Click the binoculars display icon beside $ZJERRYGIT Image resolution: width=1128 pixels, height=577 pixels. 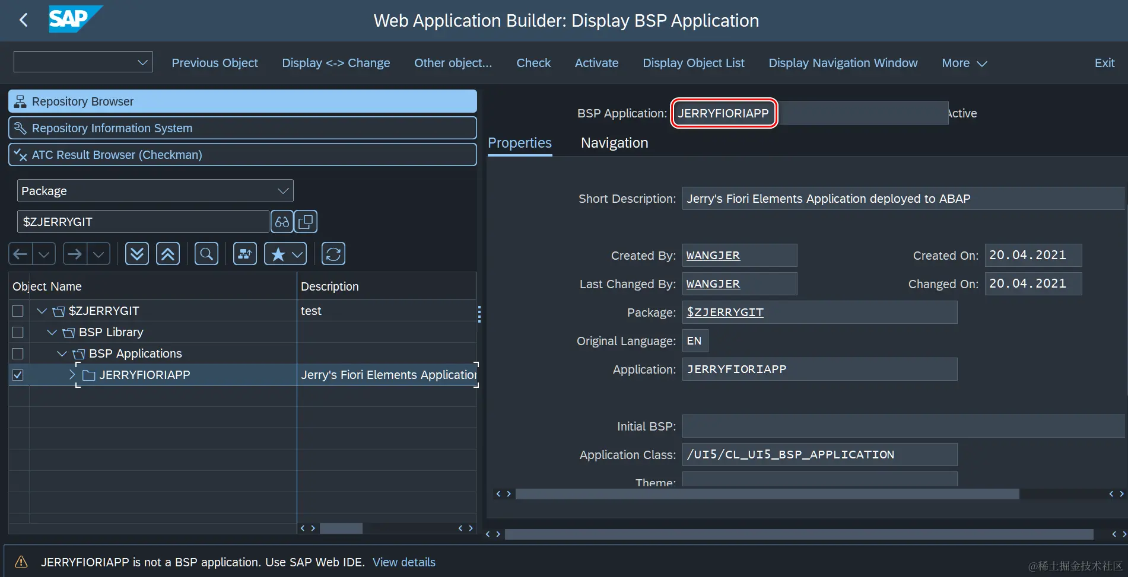(x=282, y=222)
